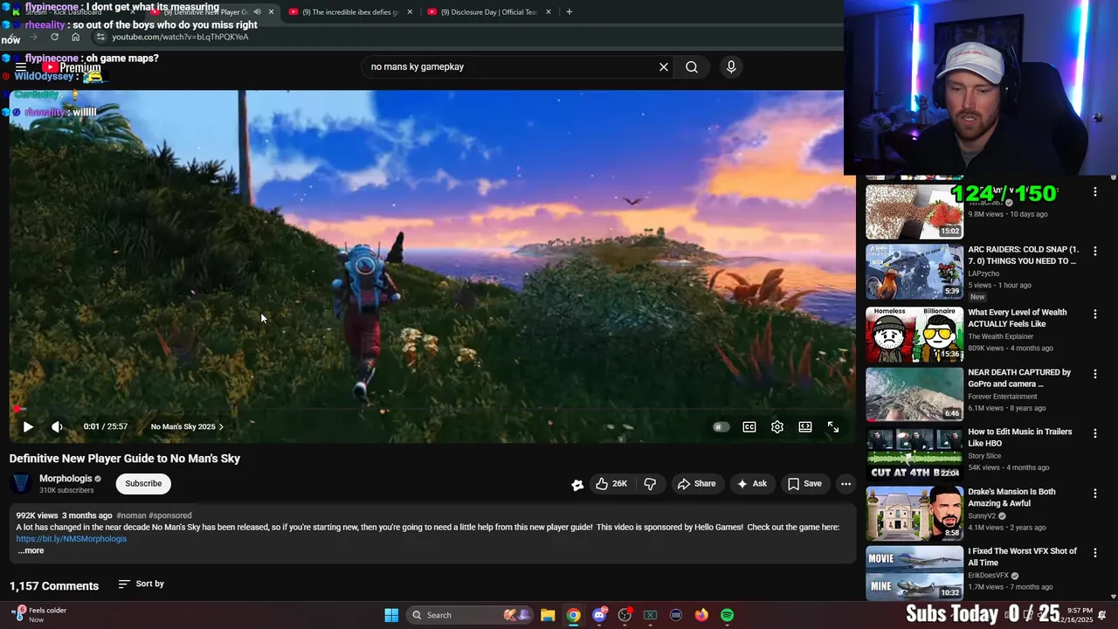Open the Sort by comments dropdown
Viewport: 1118px width, 629px height.
pos(141,584)
